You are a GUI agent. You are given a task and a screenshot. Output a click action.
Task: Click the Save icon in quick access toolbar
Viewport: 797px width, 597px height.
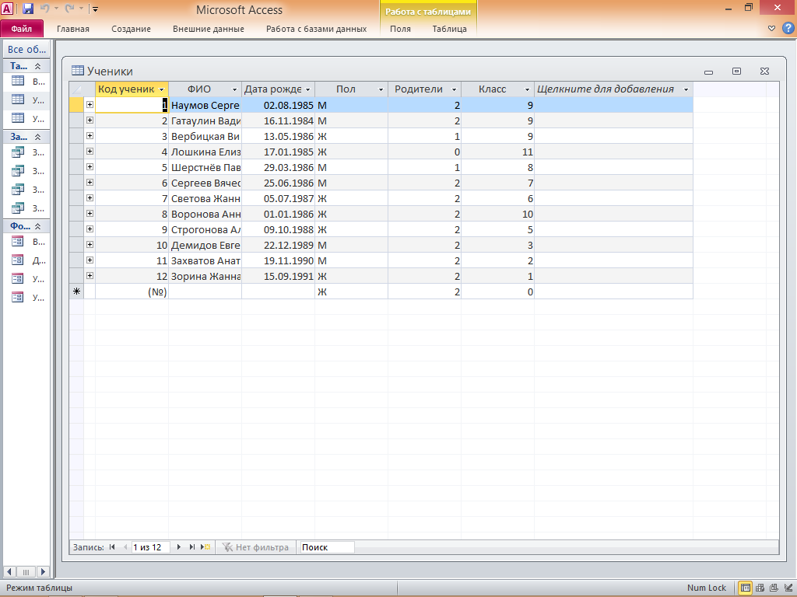coord(28,9)
